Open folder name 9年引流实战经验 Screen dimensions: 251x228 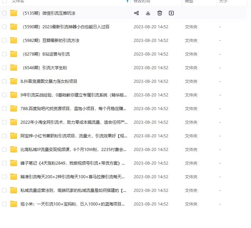[x=74, y=95]
